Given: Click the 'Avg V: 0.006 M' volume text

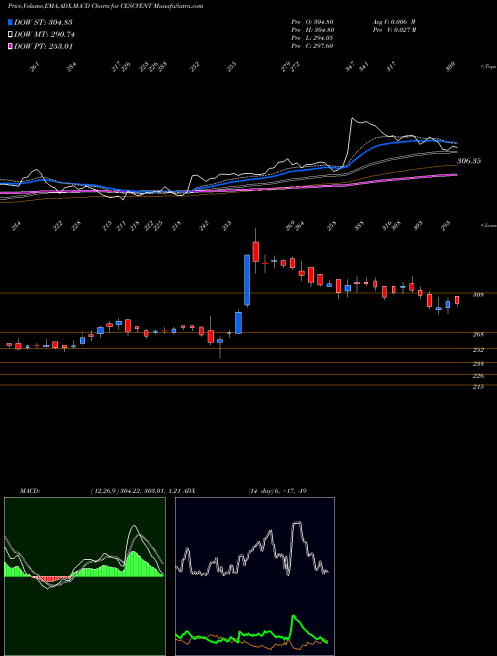Looking at the screenshot, I should tap(394, 22).
